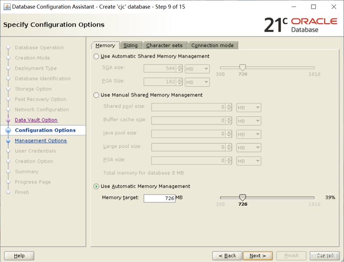The height and width of the screenshot is (262, 344).
Task: Go to the Data Vault Option step
Action: click(36, 120)
